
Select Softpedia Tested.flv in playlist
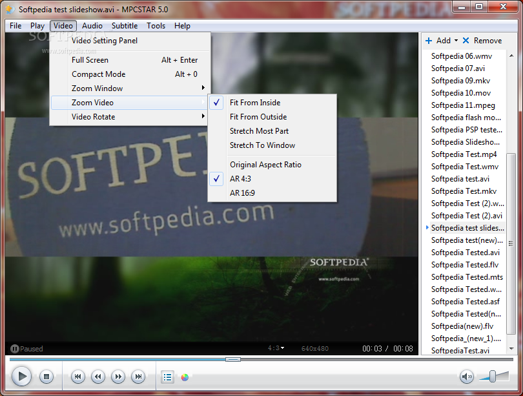point(465,265)
